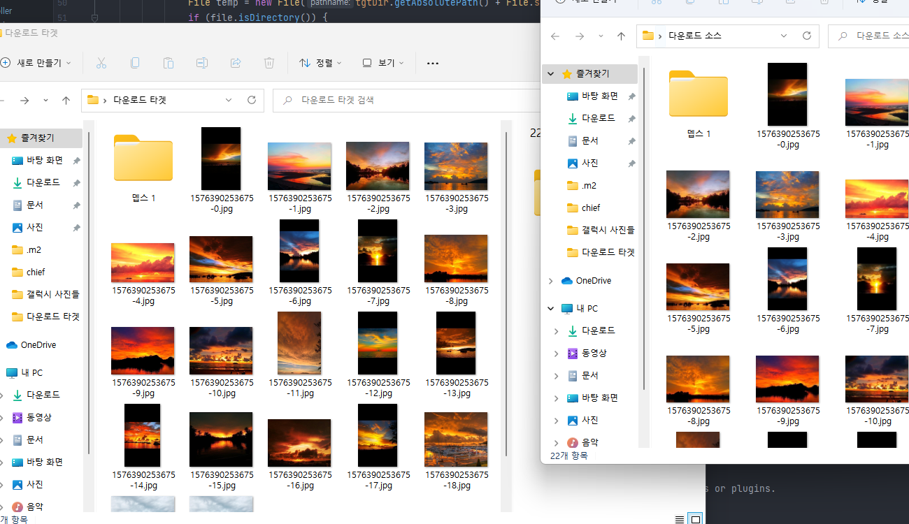Open address history chevron in 다운로드 소스 address bar

point(784,36)
